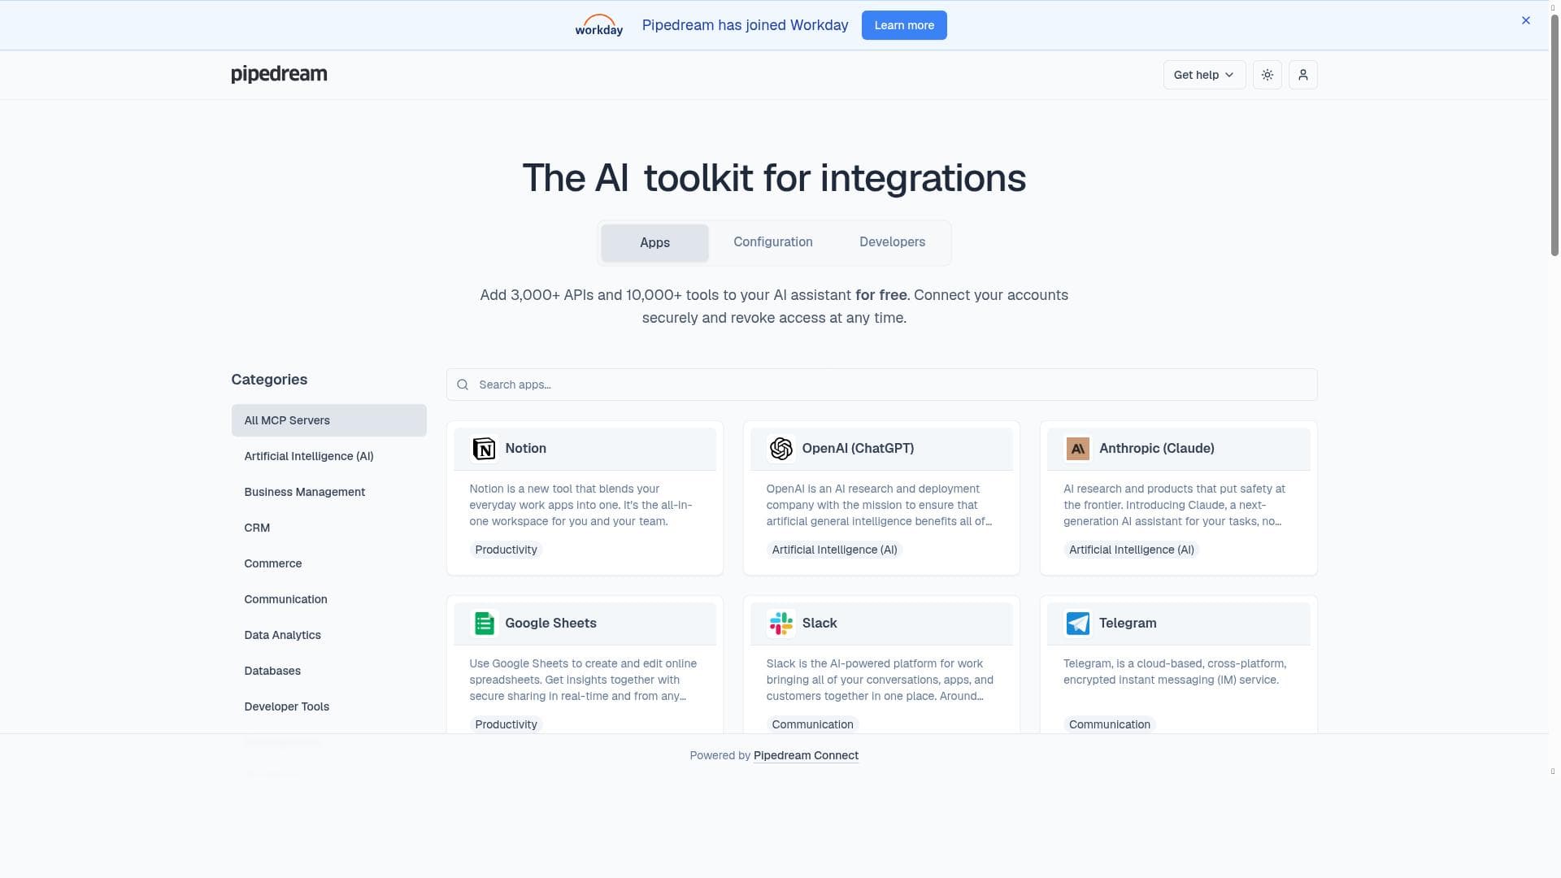Click the OpenAI (ChatGPT) logo icon
The width and height of the screenshot is (1561, 878).
point(780,449)
